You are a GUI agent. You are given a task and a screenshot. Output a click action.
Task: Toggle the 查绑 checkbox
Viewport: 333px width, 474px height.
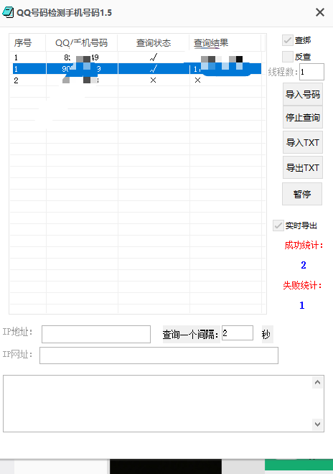pos(287,40)
